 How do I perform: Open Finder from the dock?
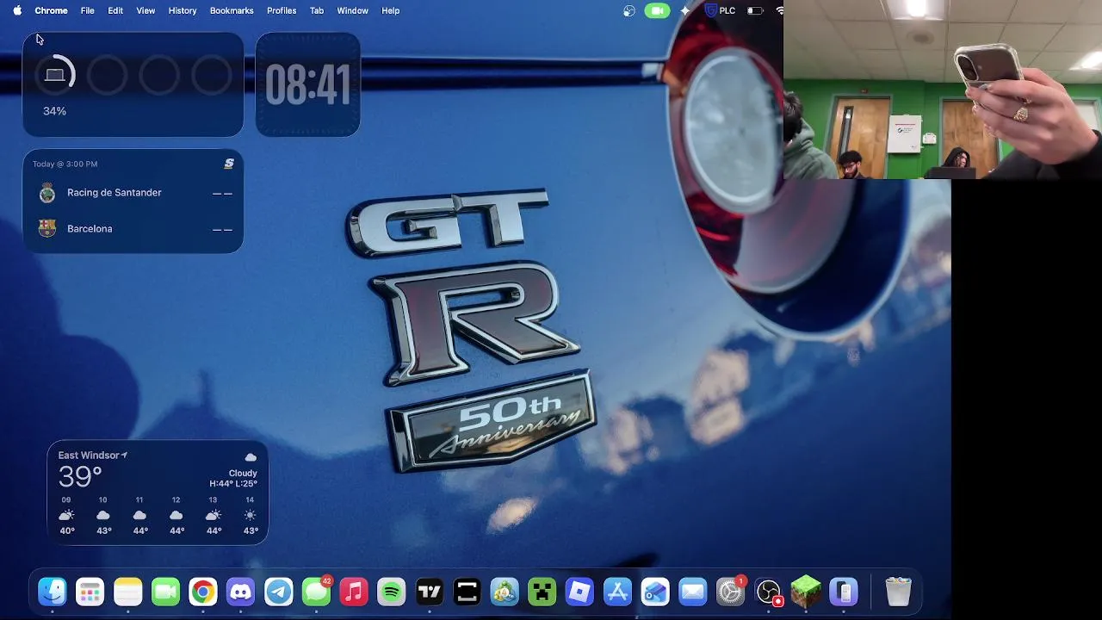point(53,592)
